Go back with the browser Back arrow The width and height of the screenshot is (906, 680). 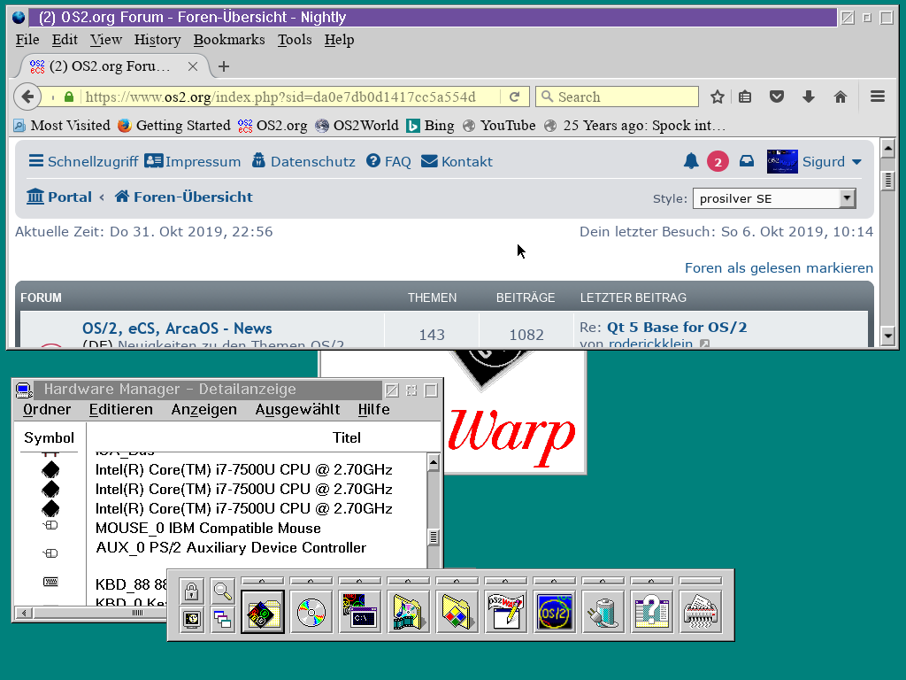coord(27,97)
